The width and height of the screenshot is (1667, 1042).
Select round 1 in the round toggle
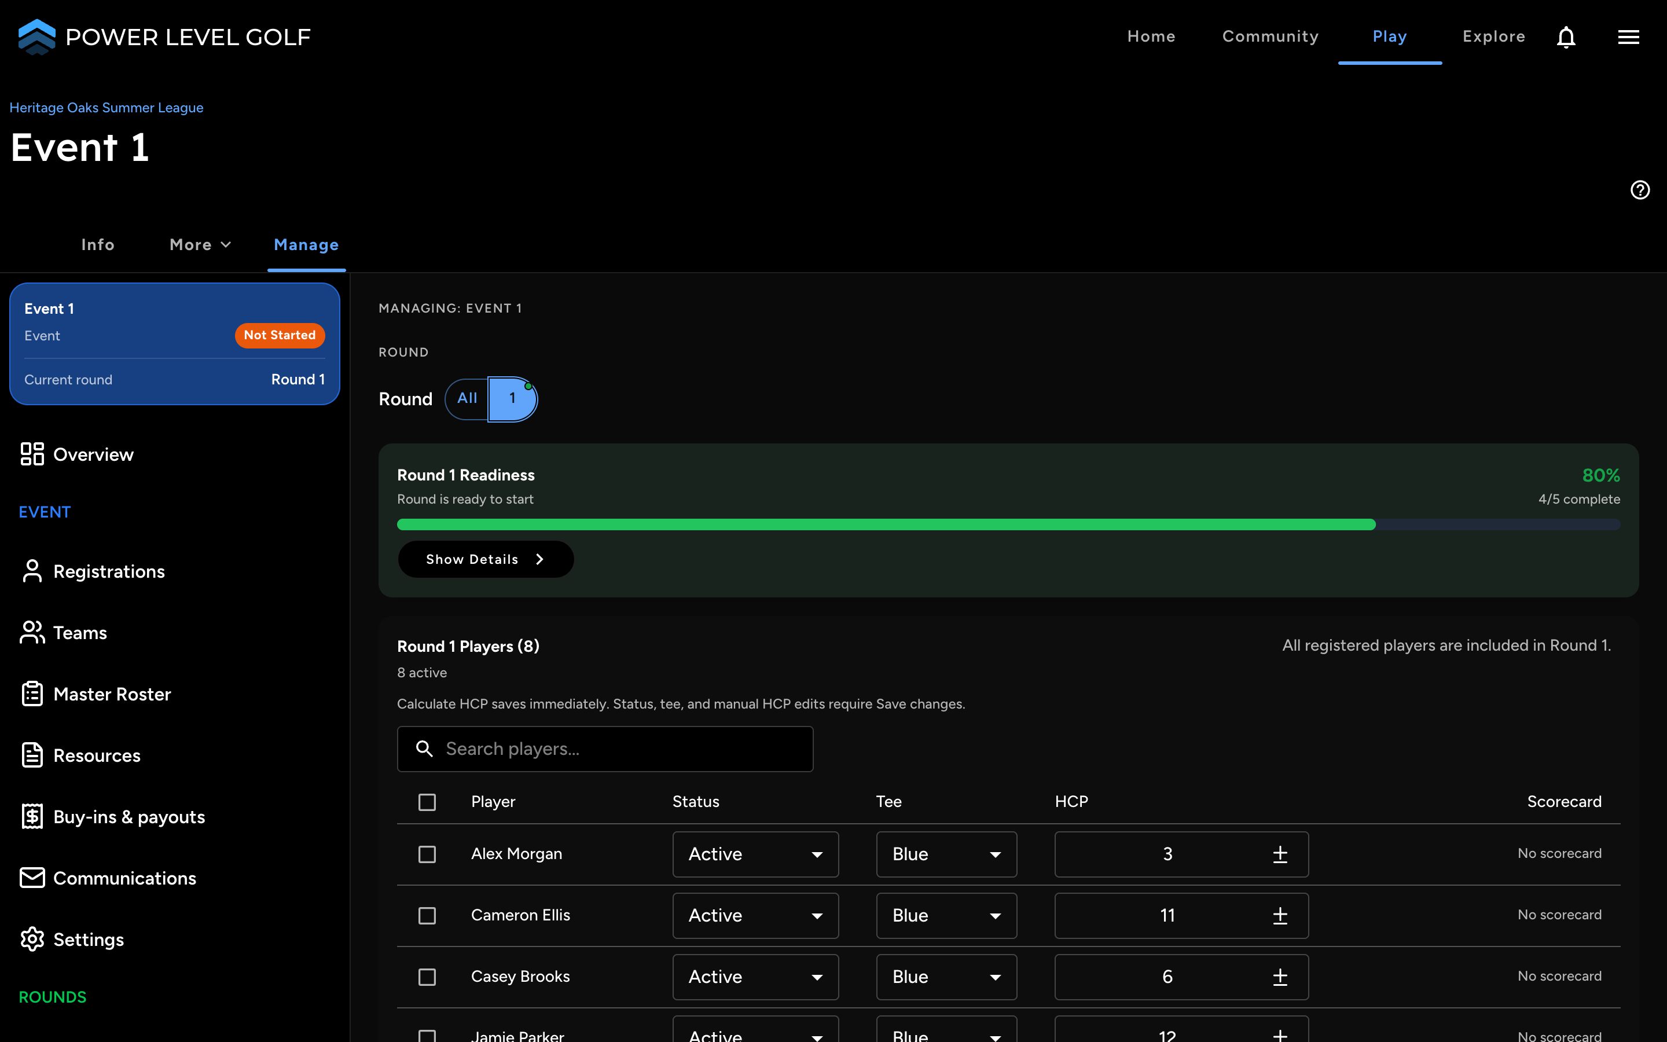click(x=512, y=398)
